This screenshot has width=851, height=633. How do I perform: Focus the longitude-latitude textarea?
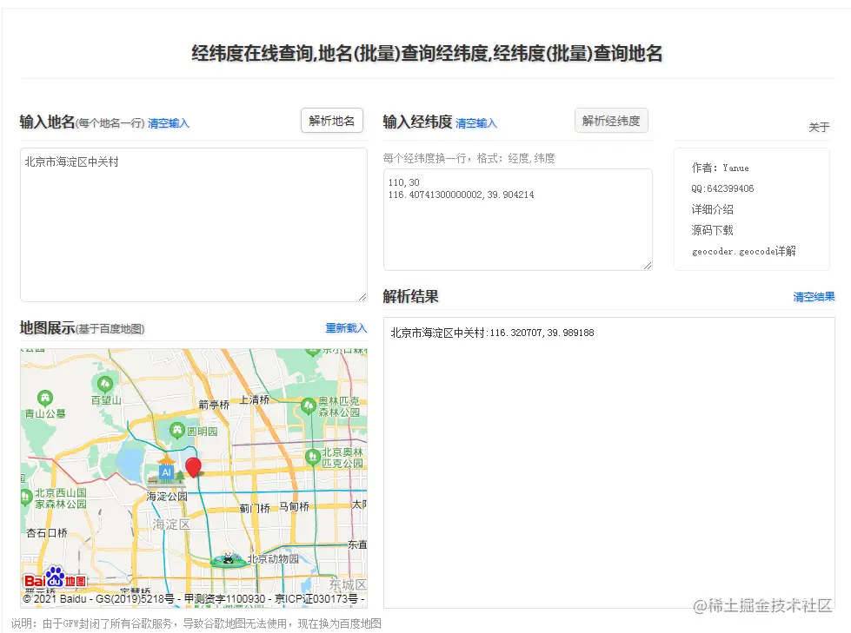518,220
